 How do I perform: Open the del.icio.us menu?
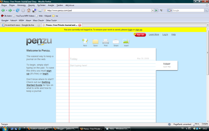(x=70, y=5)
